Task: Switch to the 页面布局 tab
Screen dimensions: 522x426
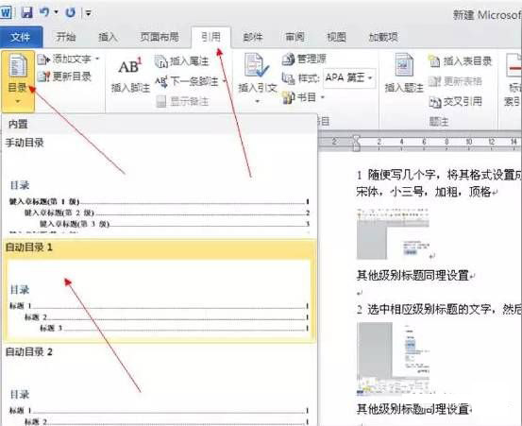Action: [160, 37]
